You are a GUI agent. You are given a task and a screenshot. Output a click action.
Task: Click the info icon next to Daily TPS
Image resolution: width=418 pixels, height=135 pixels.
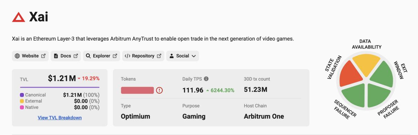coord(206,79)
